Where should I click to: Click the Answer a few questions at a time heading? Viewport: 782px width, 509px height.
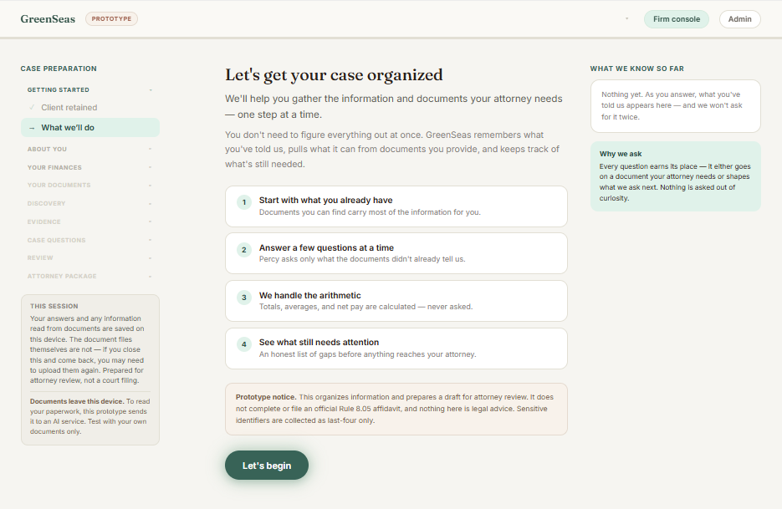tap(326, 247)
